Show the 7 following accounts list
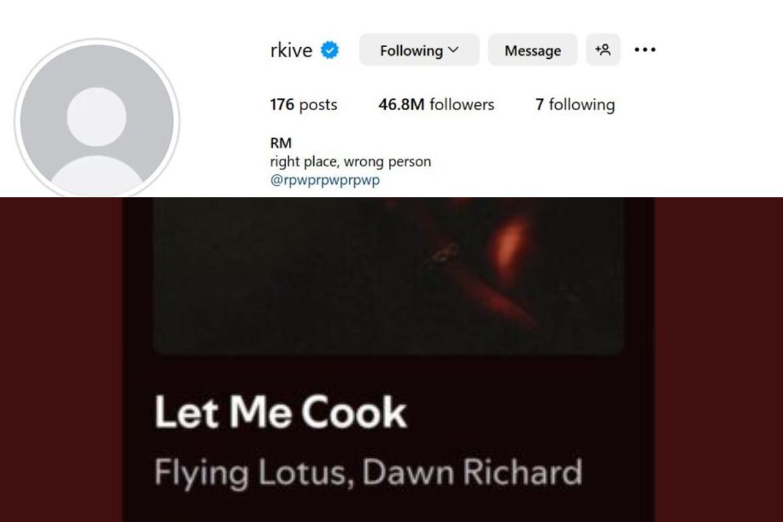This screenshot has height=522, width=783. pyautogui.click(x=575, y=104)
